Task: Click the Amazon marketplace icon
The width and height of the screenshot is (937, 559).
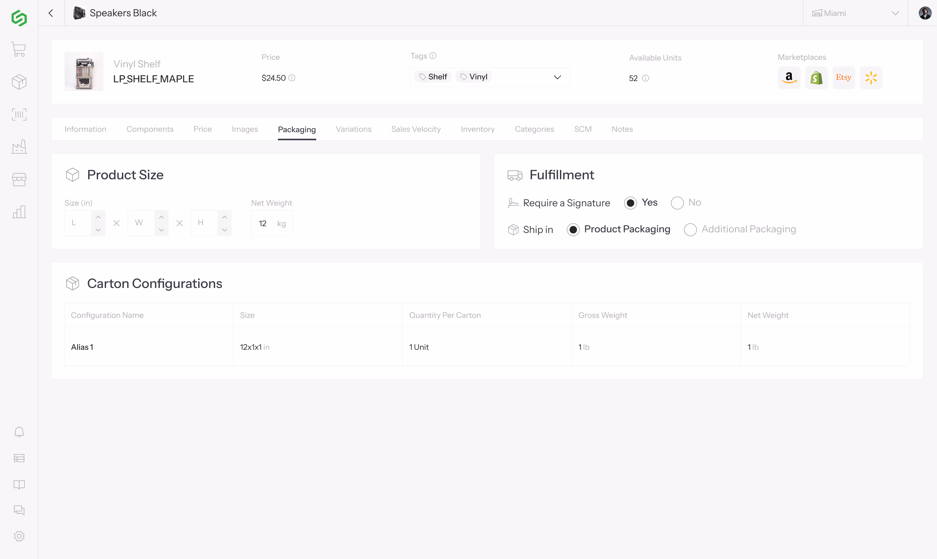Action: 789,78
